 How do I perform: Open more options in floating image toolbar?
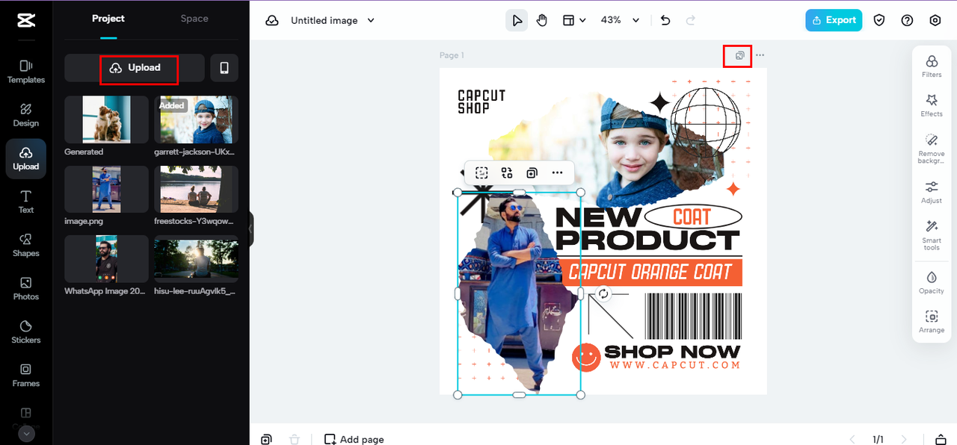(557, 172)
